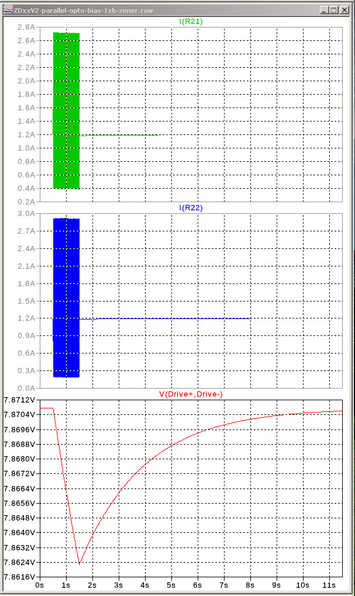Click the red V(Drive+,Drive-) trace label
355x596 pixels.
click(191, 394)
